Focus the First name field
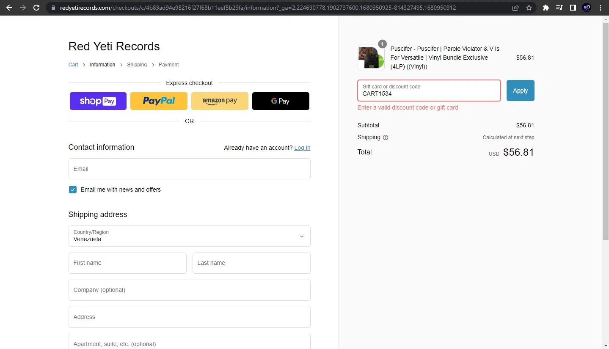The image size is (609, 349). point(127,263)
